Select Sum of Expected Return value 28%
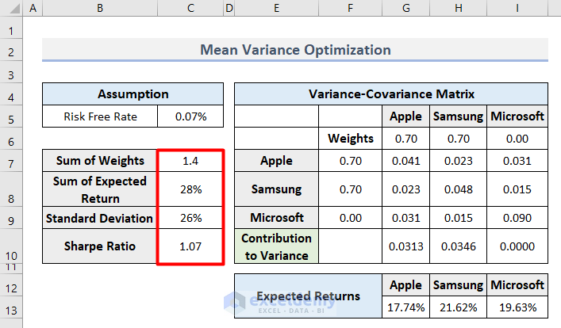 [190, 189]
